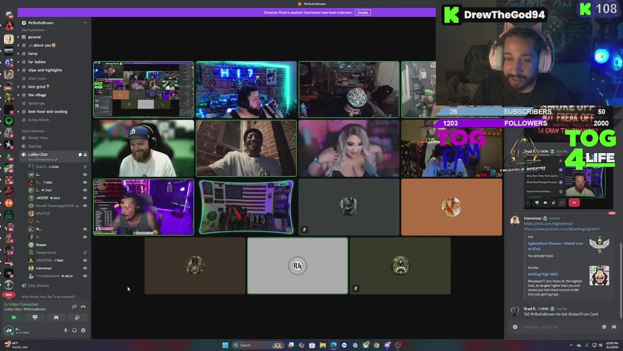Collapse the Voice Channels category
Image resolution: width=623 pixels, height=351 pixels.
pos(33,131)
